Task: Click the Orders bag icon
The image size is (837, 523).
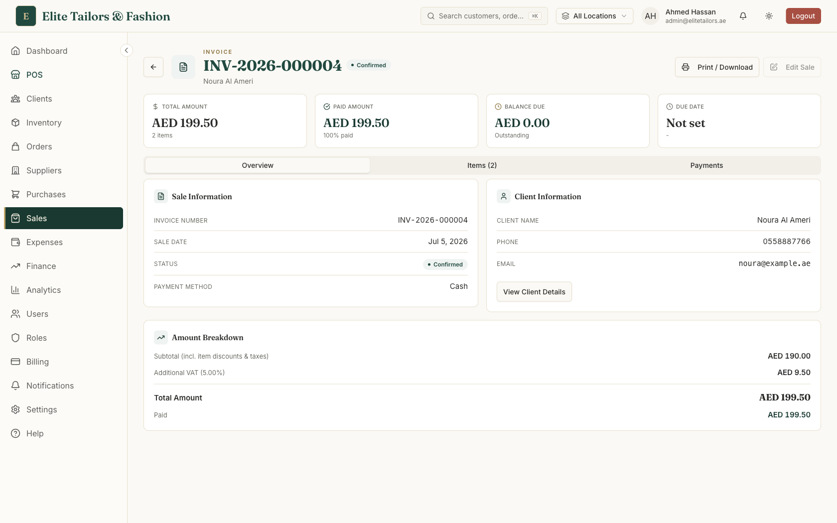Action: [15, 146]
